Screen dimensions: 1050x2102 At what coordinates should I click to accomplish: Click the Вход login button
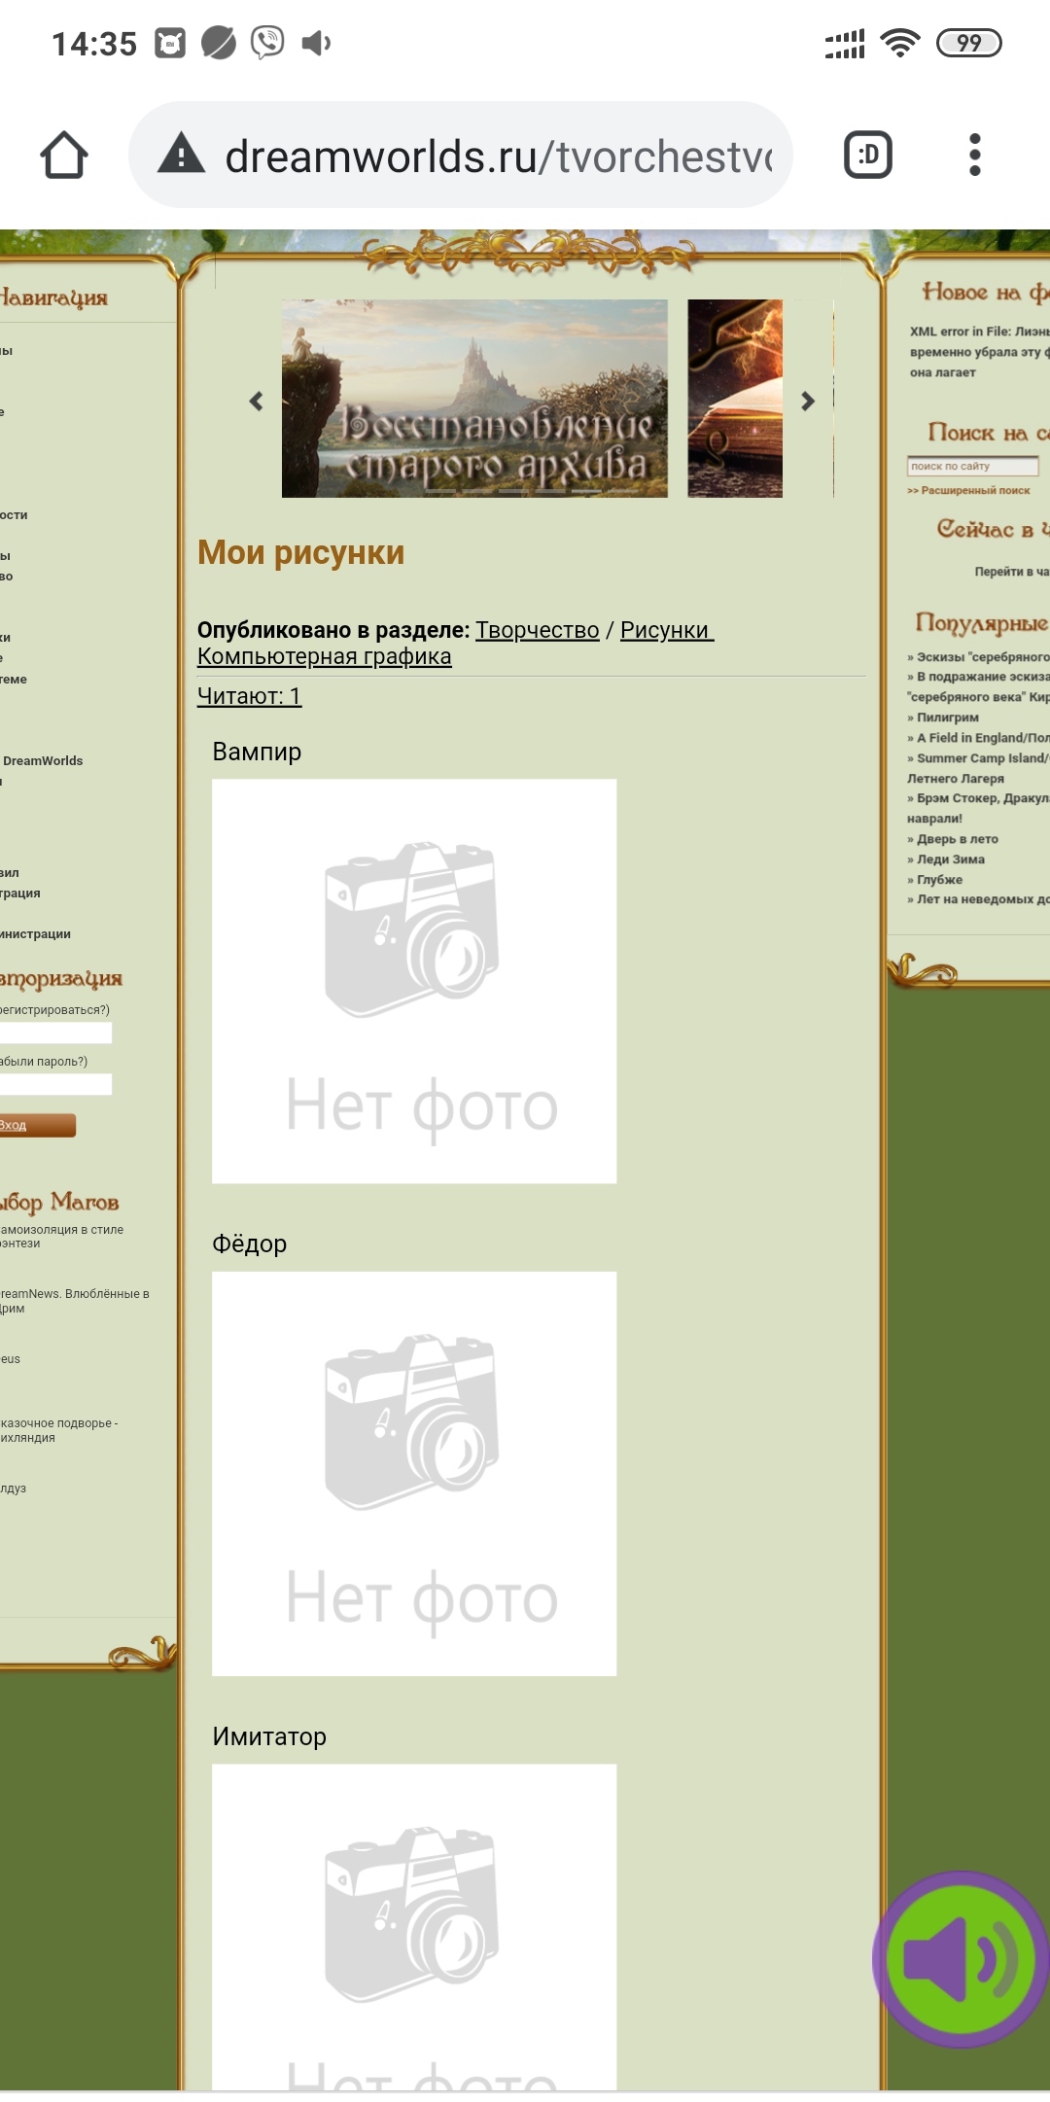[x=35, y=1125]
